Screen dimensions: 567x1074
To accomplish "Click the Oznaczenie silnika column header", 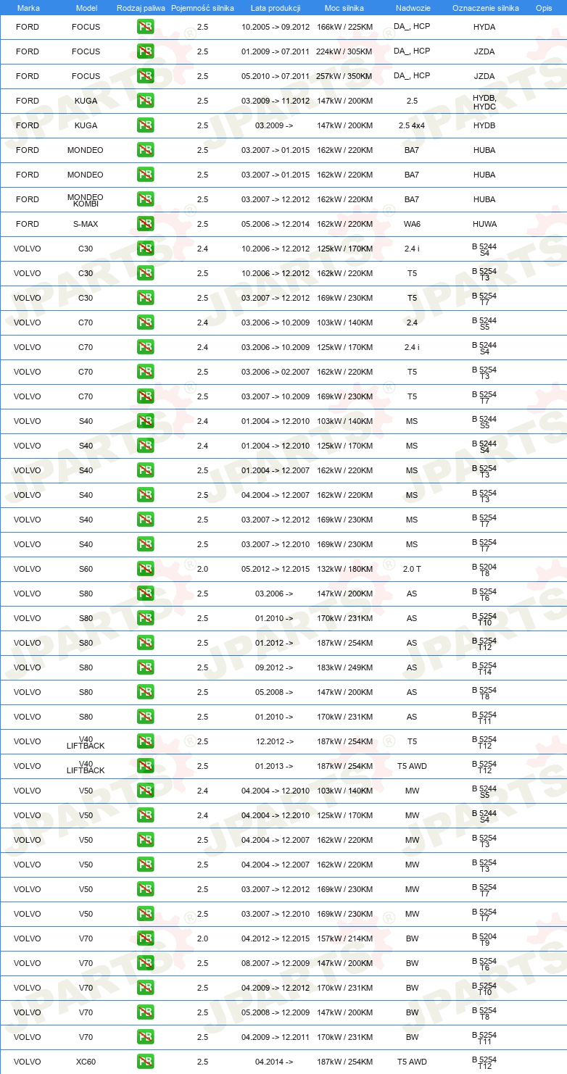I will [485, 8].
